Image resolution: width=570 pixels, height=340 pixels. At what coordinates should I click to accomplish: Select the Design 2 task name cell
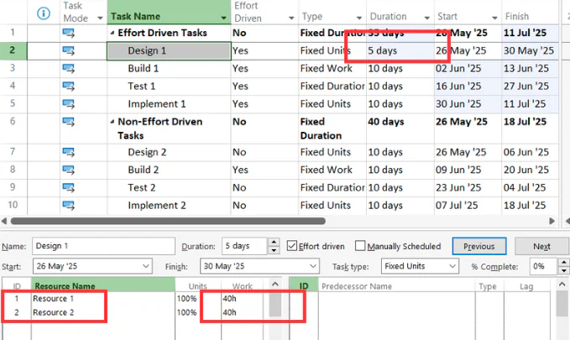coord(169,152)
